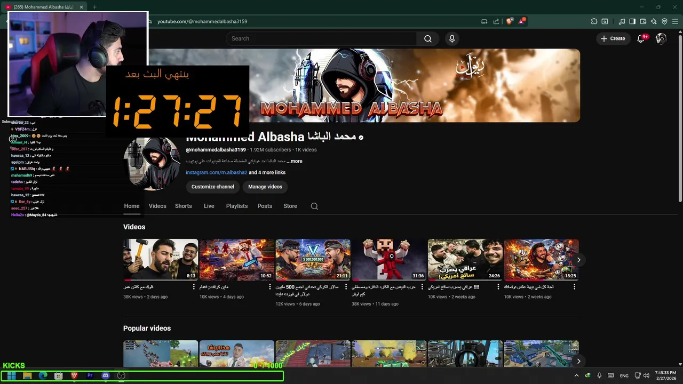Open options menu for the 15:25 video

click(x=574, y=287)
